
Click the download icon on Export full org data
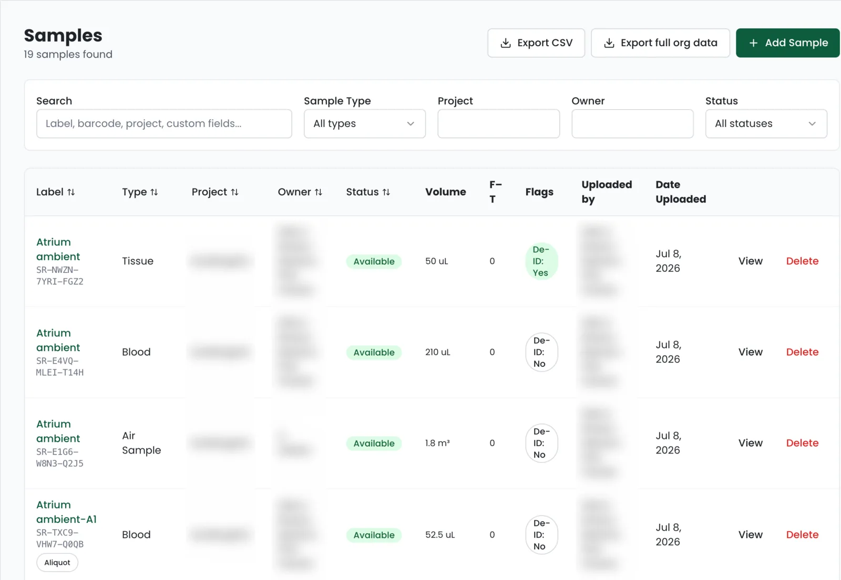click(609, 43)
